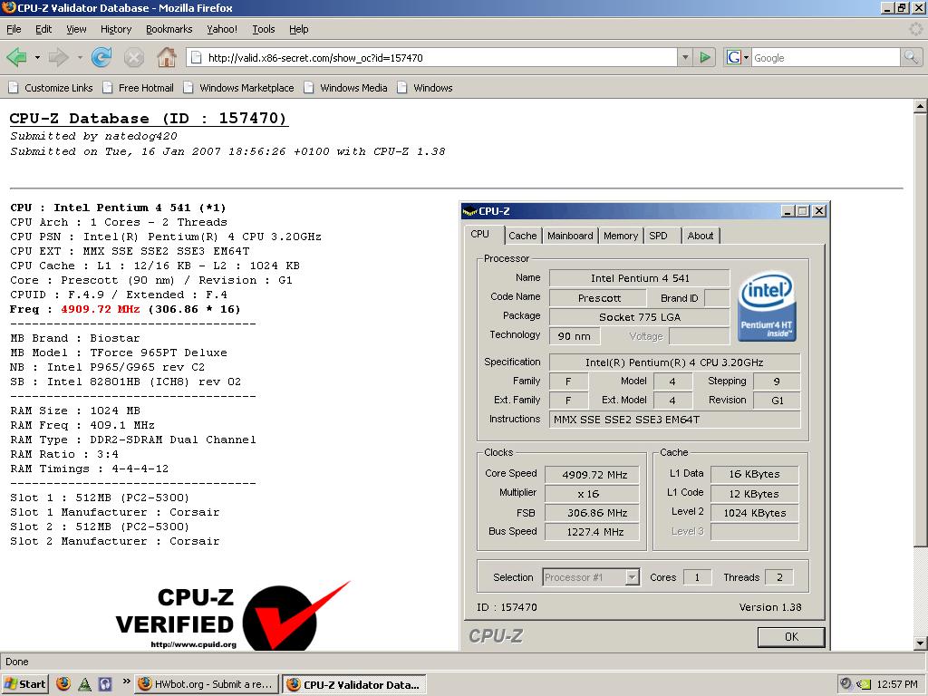Switch to the CPU tab in CPU-Z
This screenshot has width=928, height=696.
pyautogui.click(x=480, y=235)
